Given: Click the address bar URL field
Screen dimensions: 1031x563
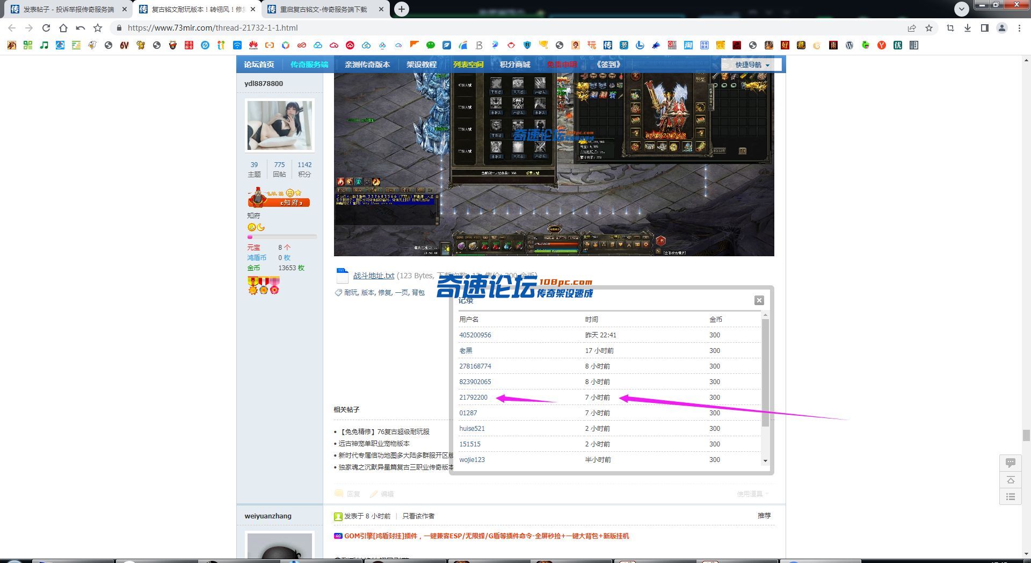Looking at the screenshot, I should (505, 28).
